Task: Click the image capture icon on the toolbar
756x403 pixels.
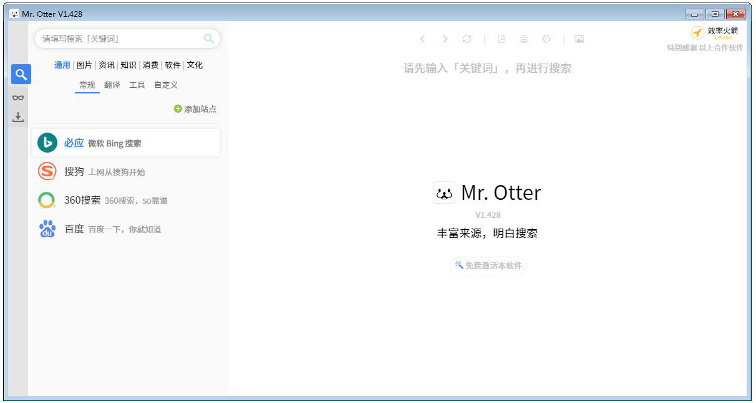Action: [579, 39]
